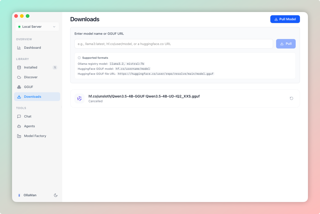Click the OllaMan app logo
The width and height of the screenshot is (320, 214).
19,195
